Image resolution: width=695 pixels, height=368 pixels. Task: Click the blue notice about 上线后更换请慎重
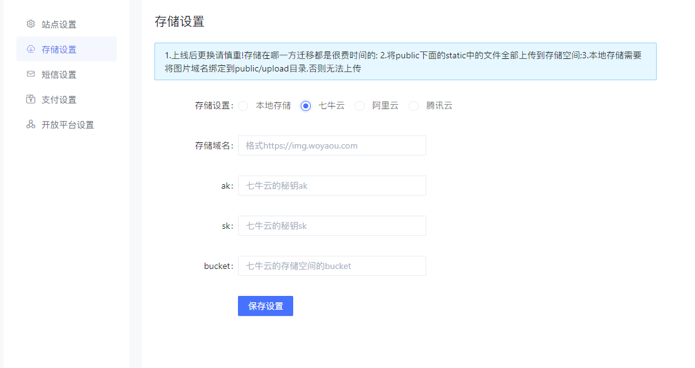point(406,61)
